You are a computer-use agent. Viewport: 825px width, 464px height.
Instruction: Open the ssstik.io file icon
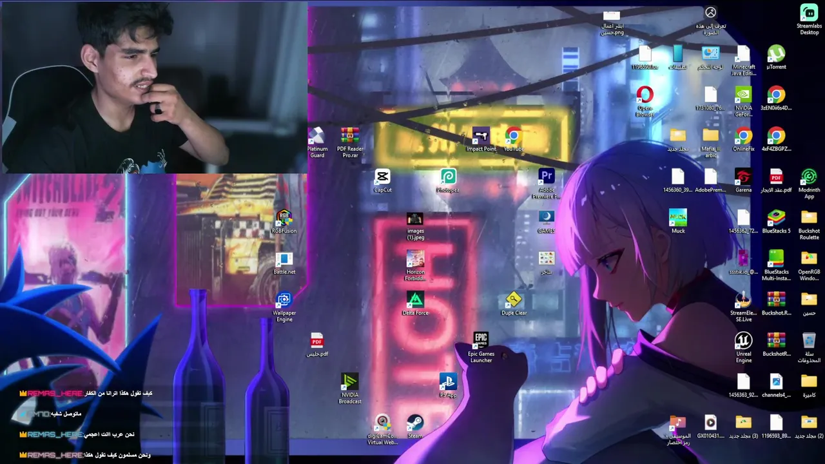[743, 262]
